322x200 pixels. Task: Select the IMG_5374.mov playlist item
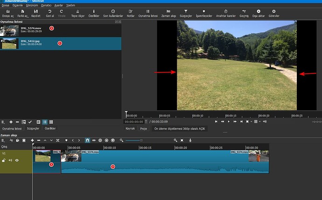pos(61,30)
